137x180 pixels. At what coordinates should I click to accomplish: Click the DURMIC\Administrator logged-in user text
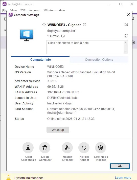tap(63, 98)
